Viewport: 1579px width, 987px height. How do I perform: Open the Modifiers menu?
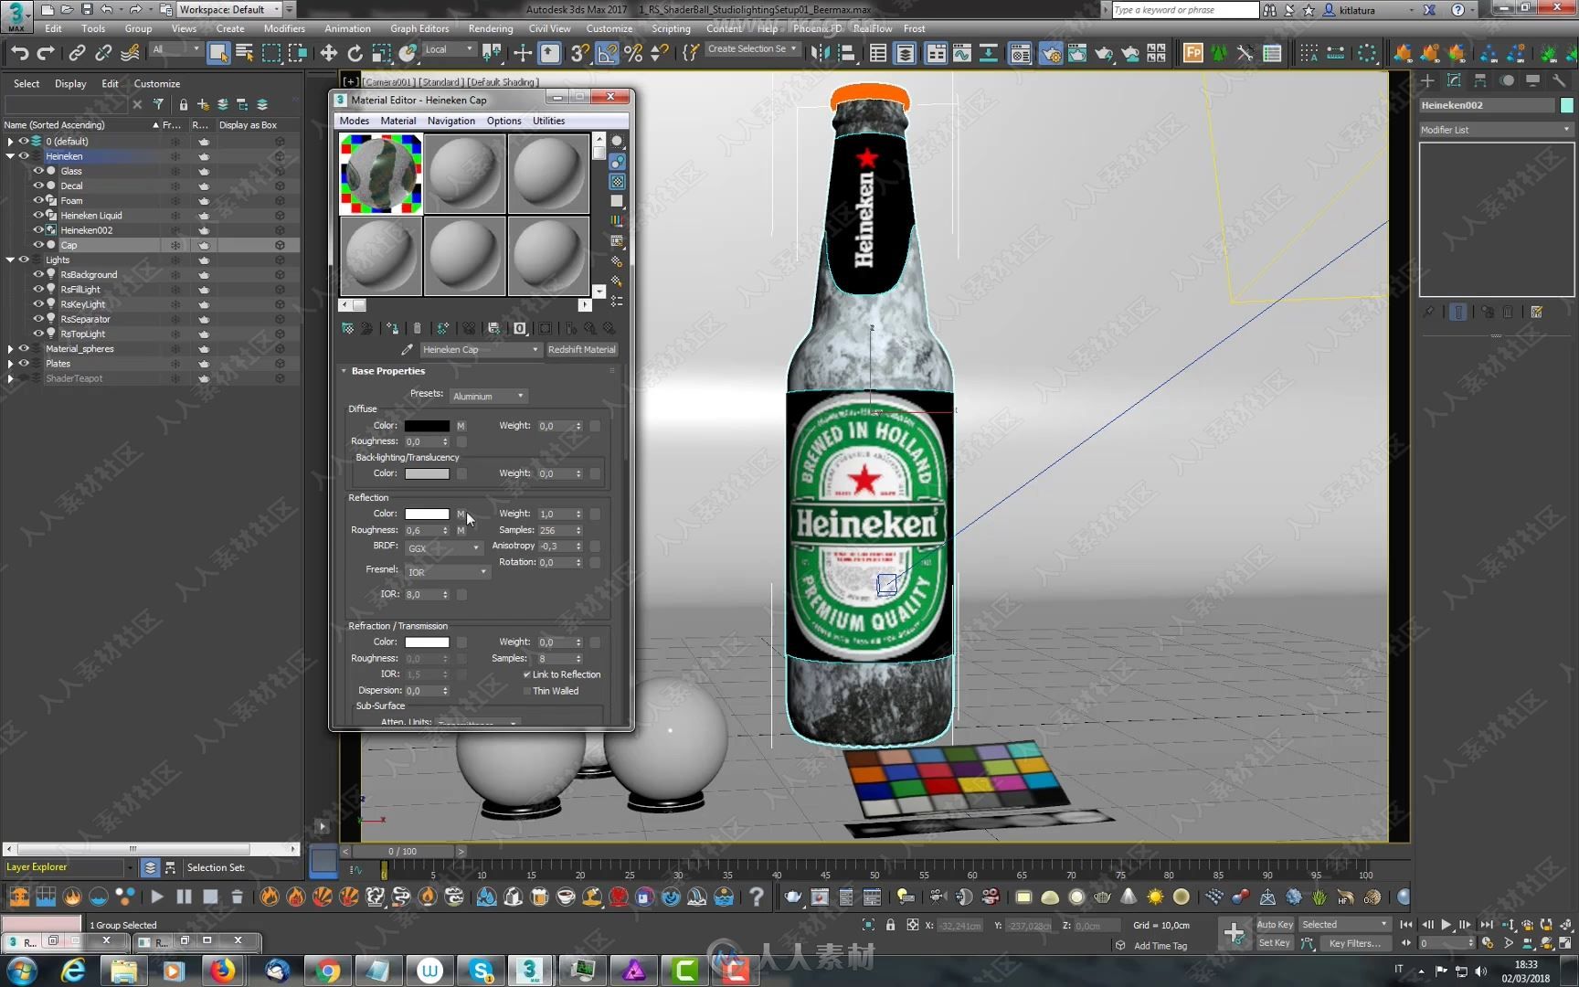[284, 28]
